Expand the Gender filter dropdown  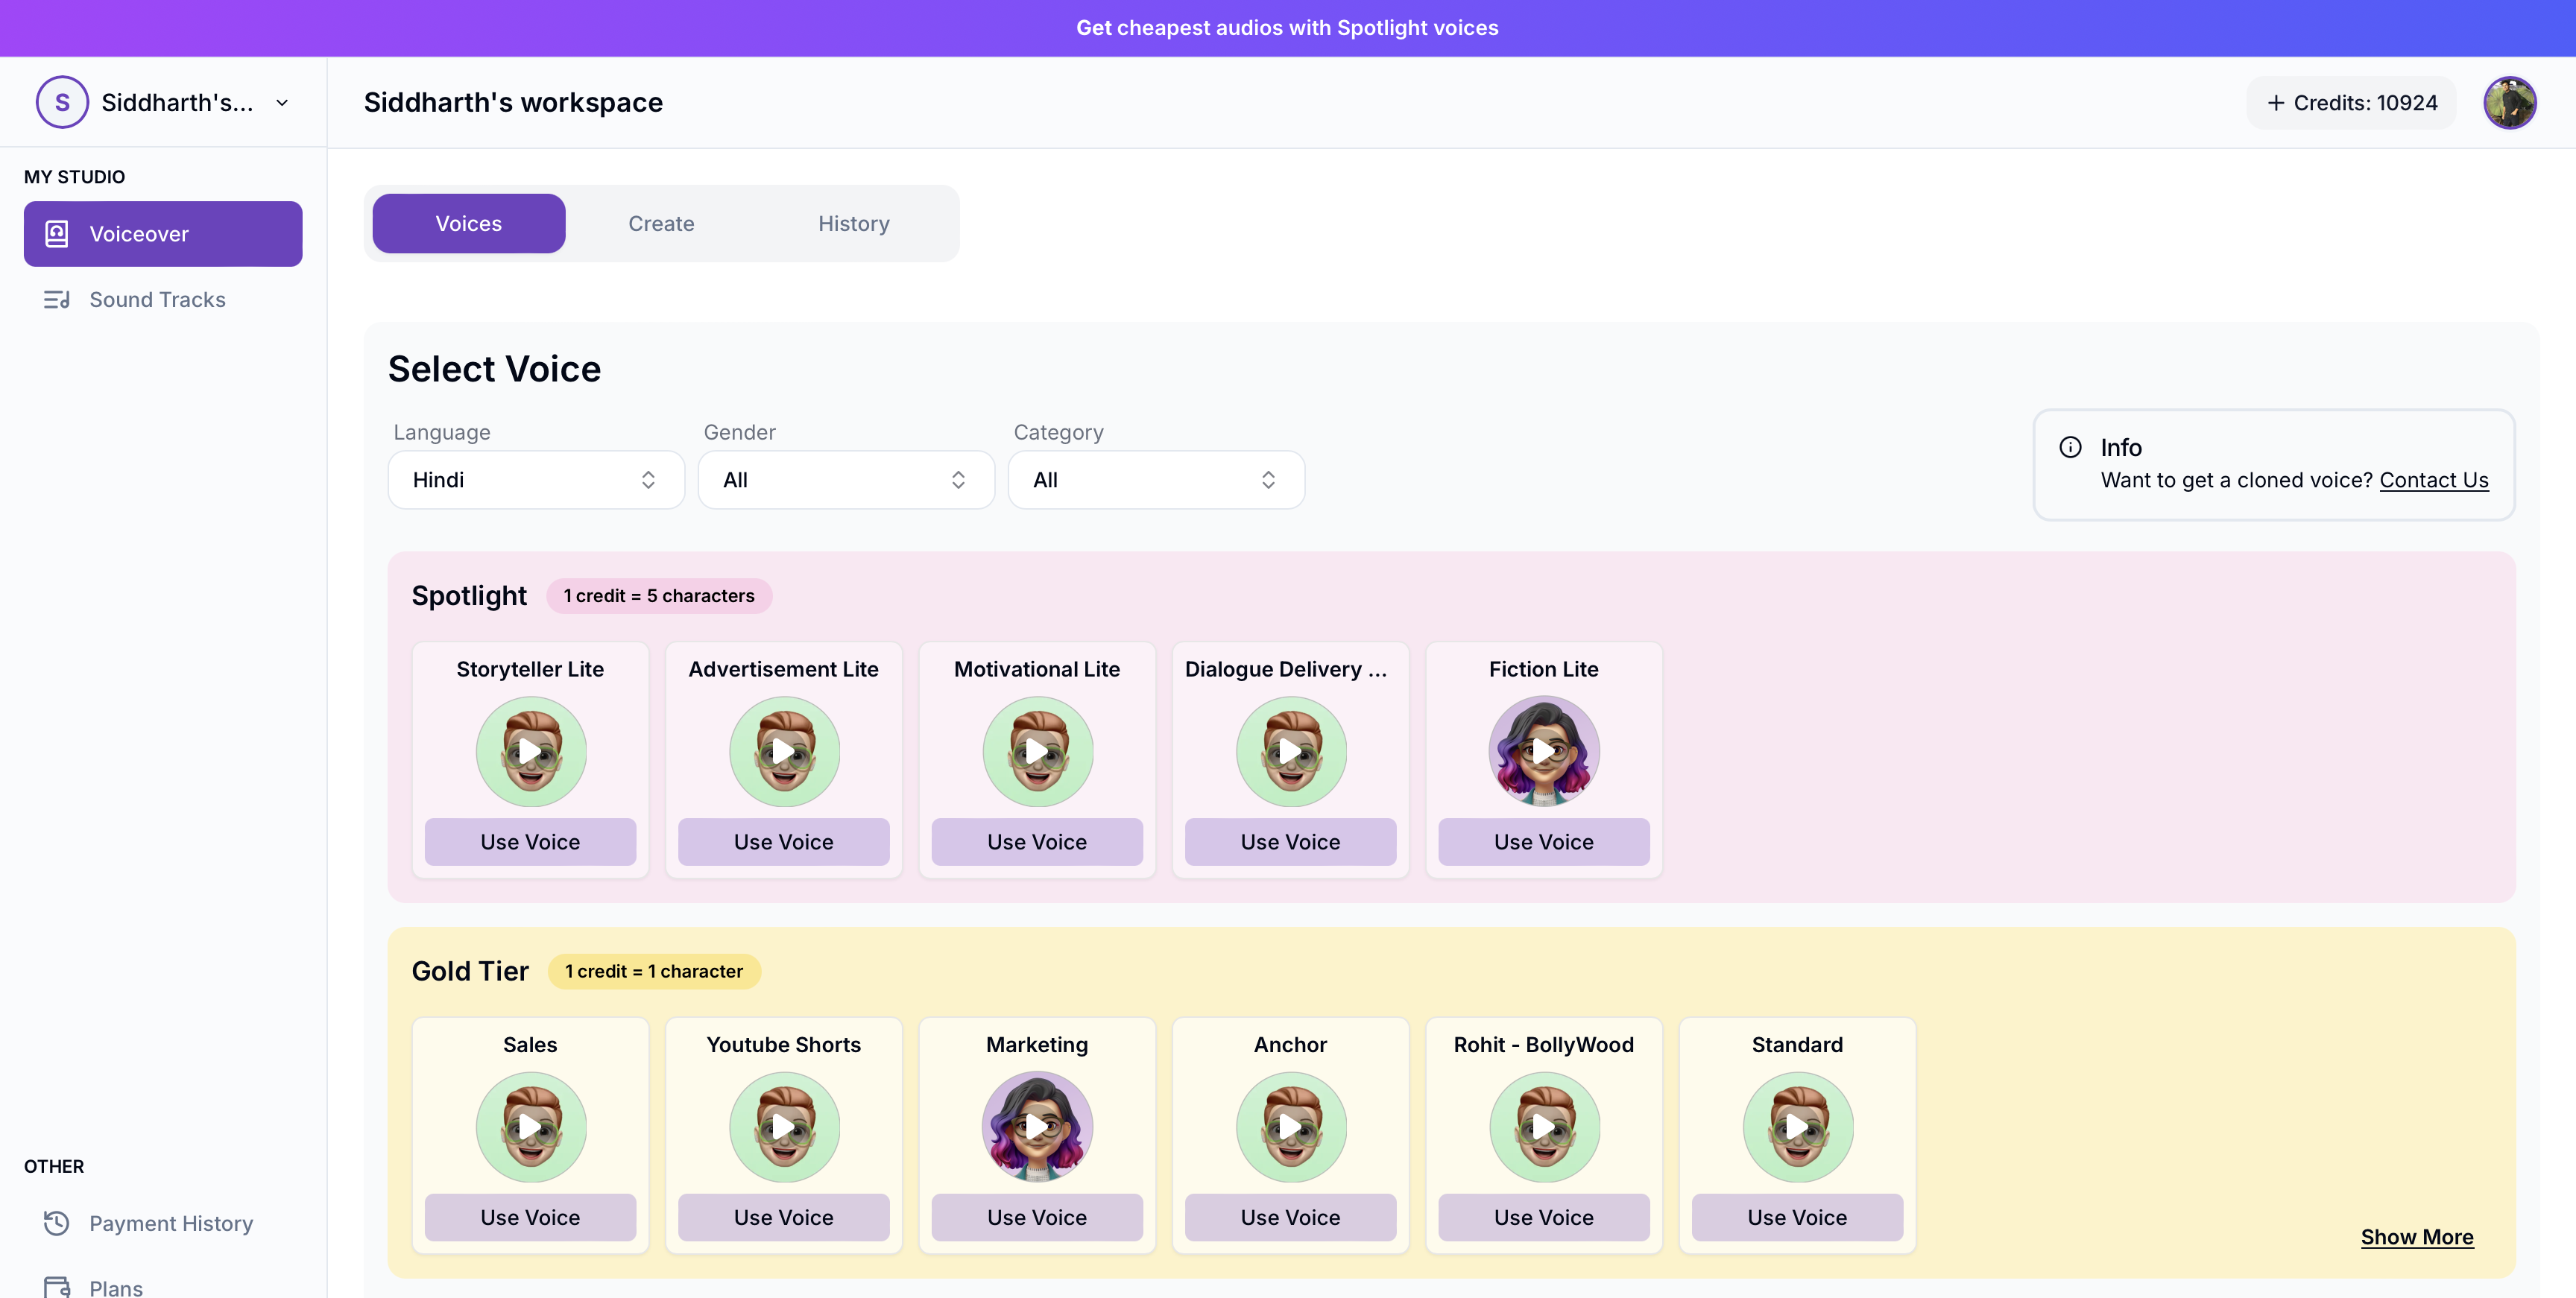(845, 480)
